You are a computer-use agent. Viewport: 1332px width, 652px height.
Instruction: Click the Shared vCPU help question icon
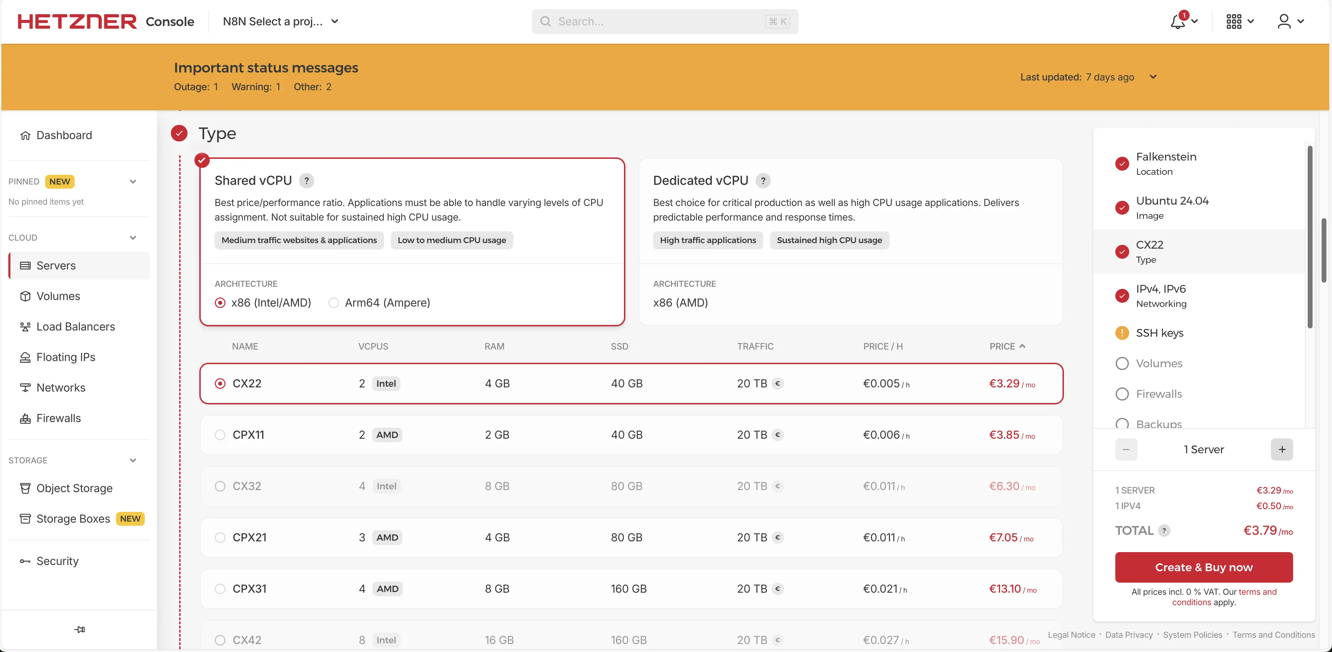[x=307, y=181]
